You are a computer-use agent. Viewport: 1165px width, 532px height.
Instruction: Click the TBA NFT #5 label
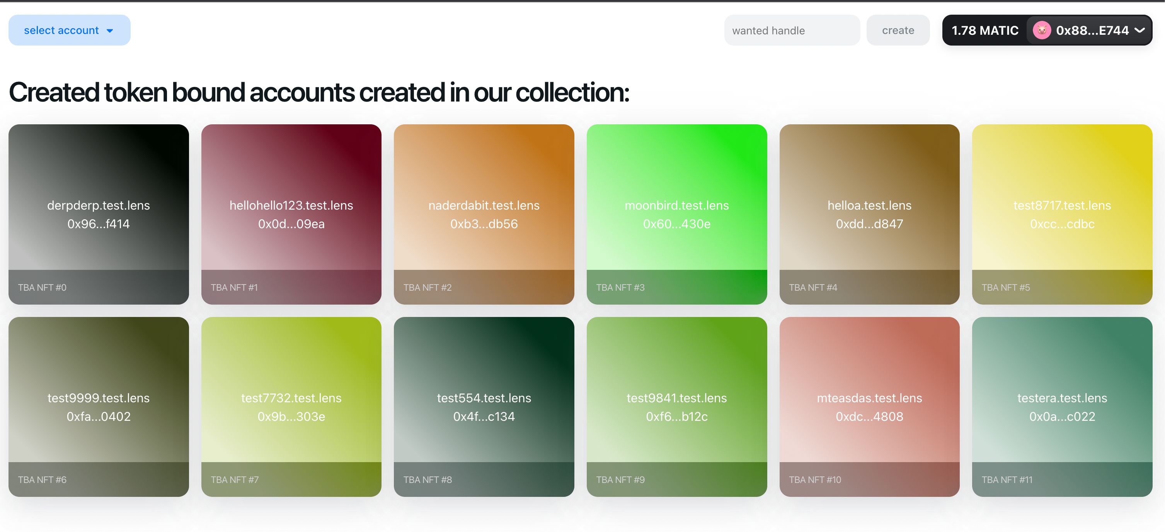[1005, 287]
